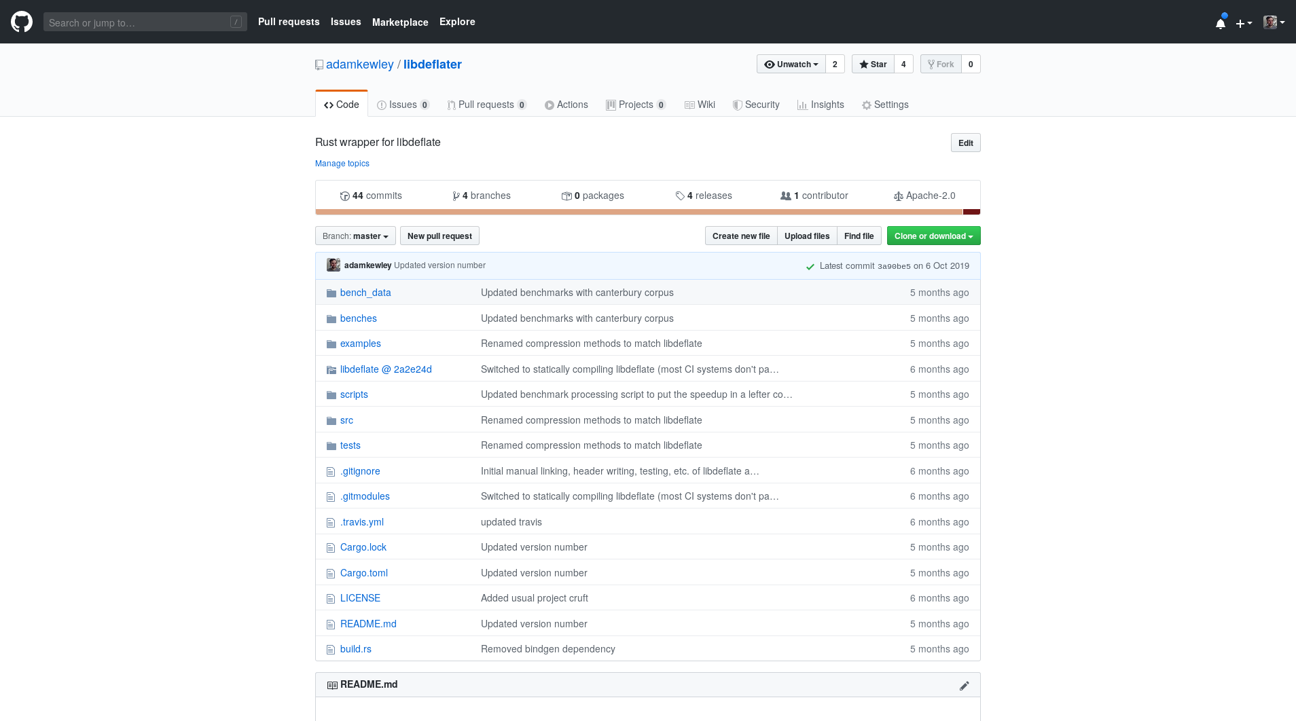Click the libdeflate submodule folder icon
The width and height of the screenshot is (1296, 721).
(331, 370)
